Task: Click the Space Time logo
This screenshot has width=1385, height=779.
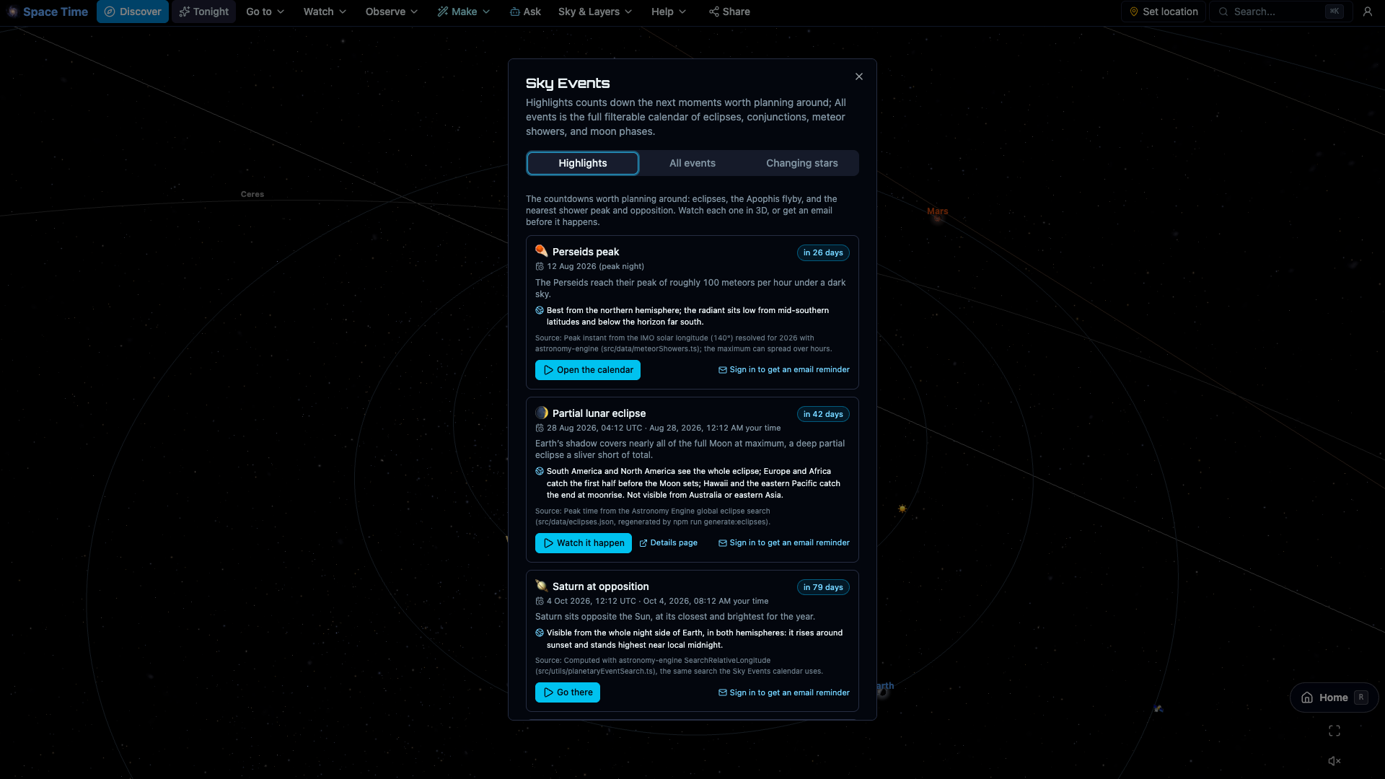Action: pos(48,12)
